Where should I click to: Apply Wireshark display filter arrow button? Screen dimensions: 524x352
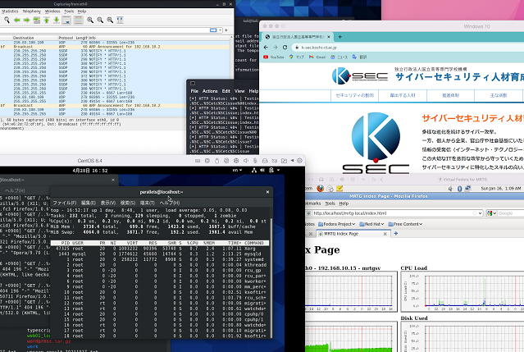pyautogui.click(x=213, y=30)
